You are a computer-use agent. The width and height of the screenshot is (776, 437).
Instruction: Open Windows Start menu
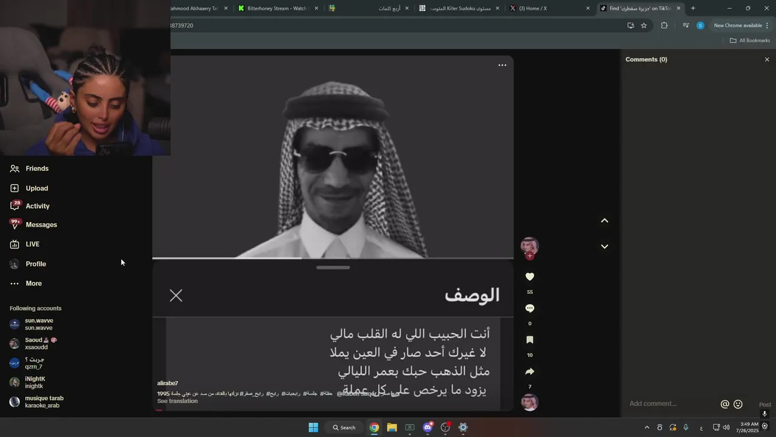coord(313,427)
